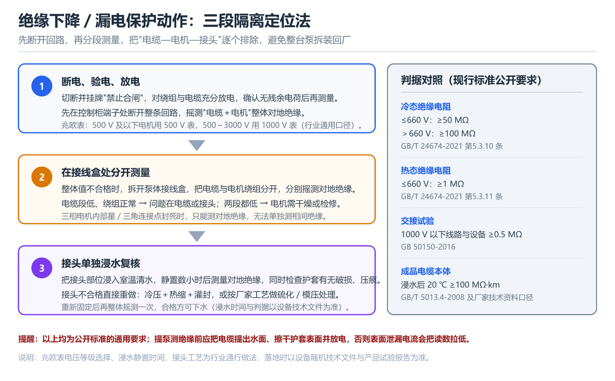Viewport: 615px width, 381px height.
Task: Select the reference "GB/T 24674-2021 第5.3.11 条"
Action: [x=452, y=197]
